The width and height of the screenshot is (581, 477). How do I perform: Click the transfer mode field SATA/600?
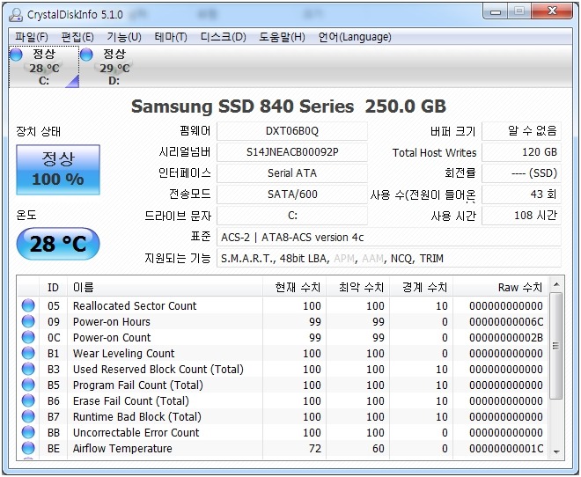pos(292,194)
